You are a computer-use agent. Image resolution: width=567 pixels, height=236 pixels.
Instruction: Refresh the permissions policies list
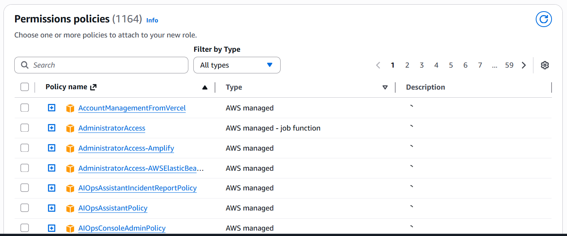[x=543, y=19]
